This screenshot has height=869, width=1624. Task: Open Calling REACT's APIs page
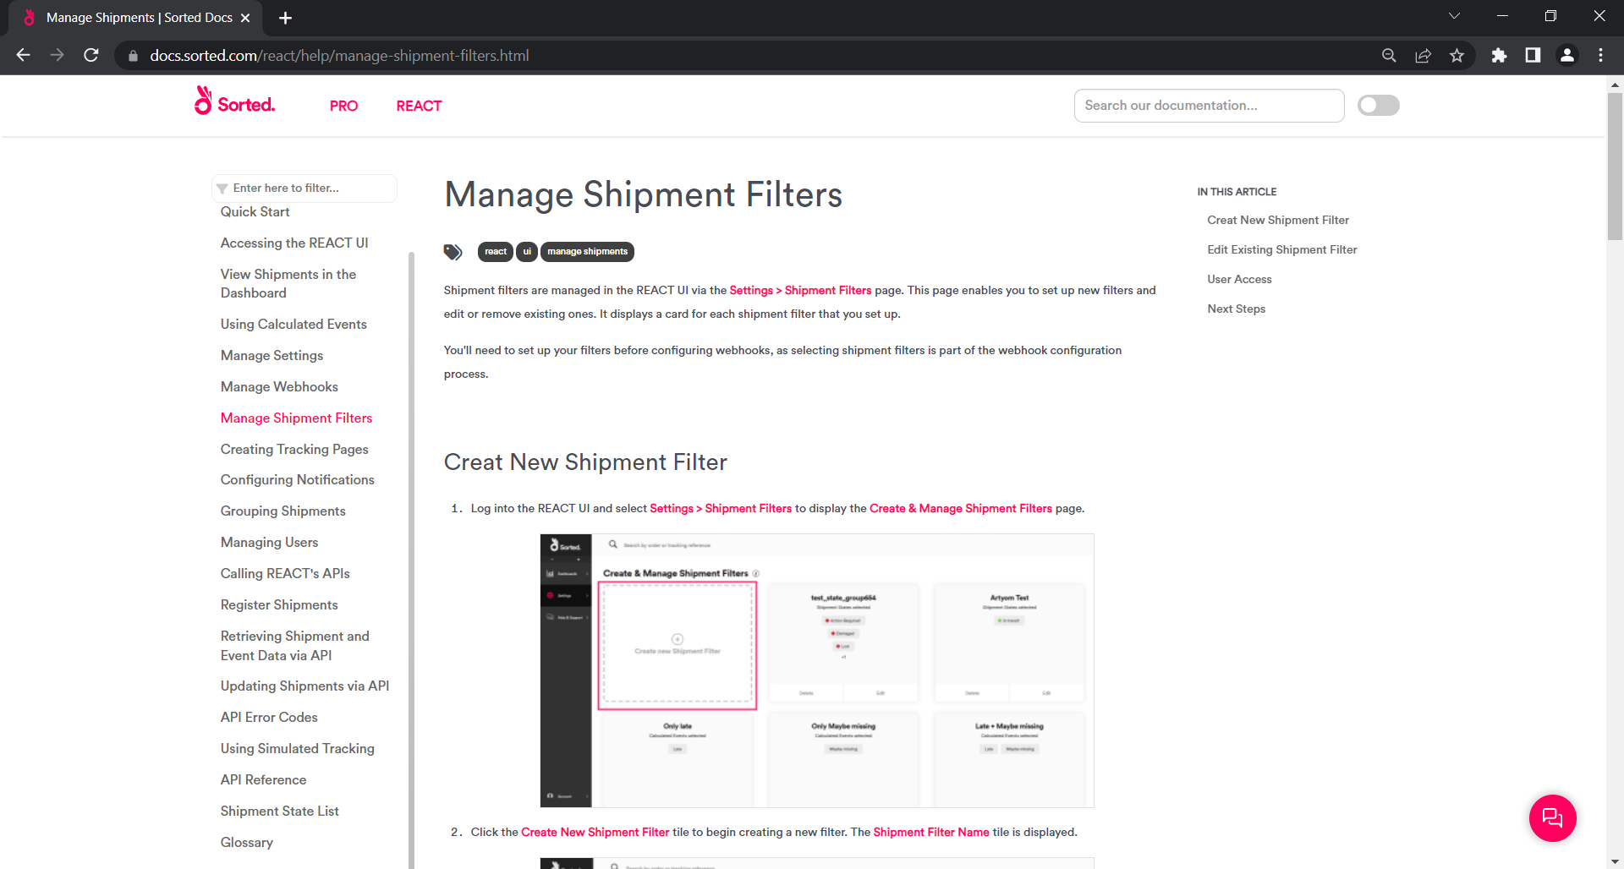(x=285, y=573)
